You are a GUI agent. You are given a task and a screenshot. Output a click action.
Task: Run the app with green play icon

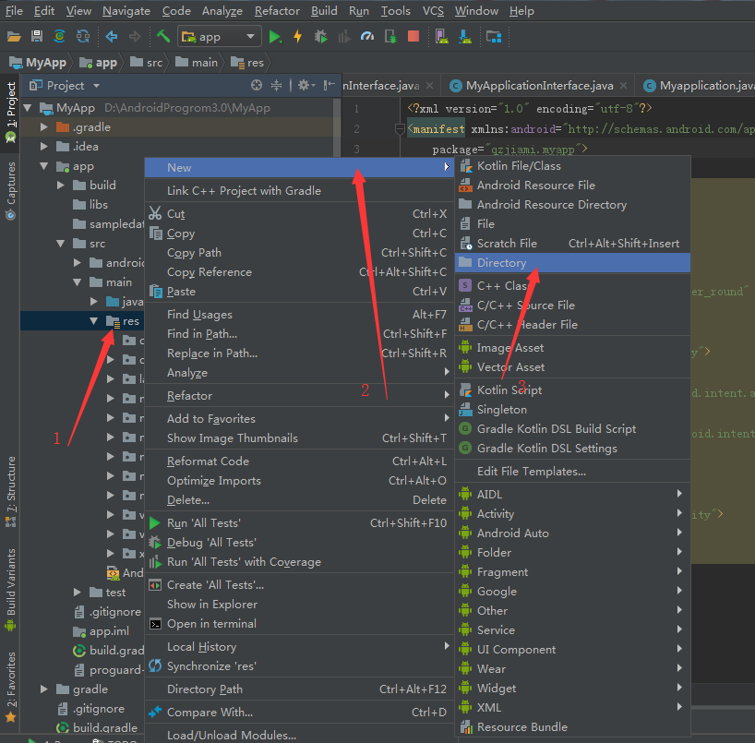point(275,37)
